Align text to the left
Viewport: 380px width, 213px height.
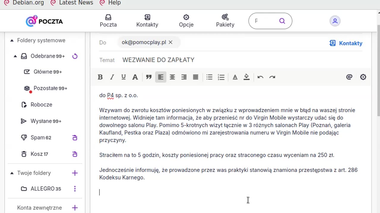click(x=161, y=77)
